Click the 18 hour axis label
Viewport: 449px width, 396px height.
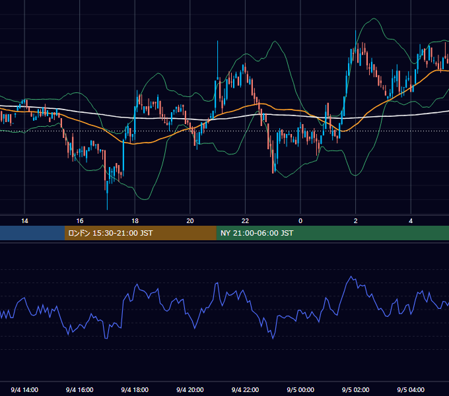click(135, 221)
